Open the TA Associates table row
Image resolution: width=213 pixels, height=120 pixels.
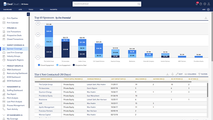(x=120, y=88)
